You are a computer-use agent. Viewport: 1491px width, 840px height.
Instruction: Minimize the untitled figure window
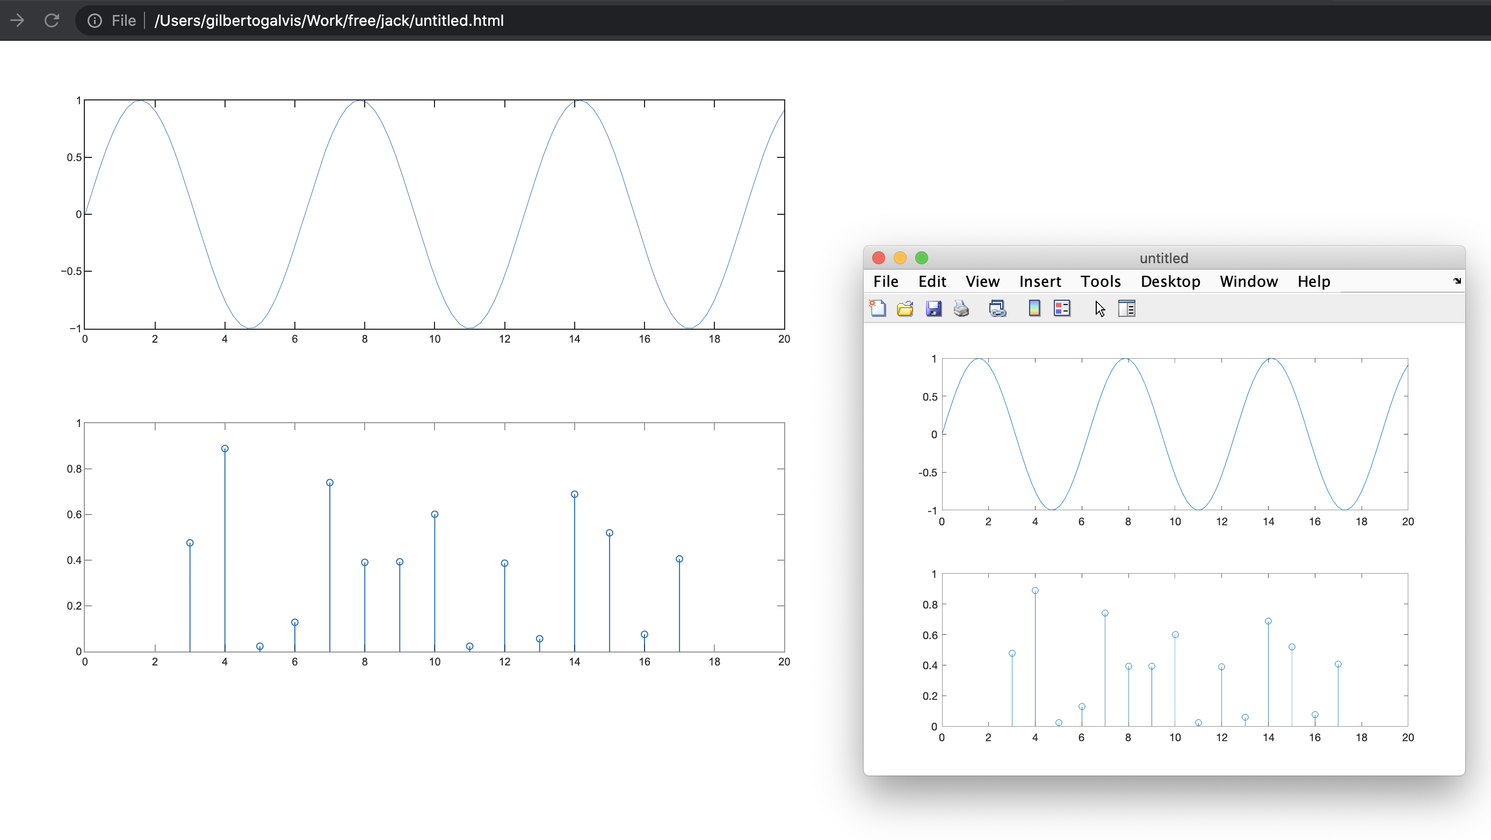(x=900, y=258)
